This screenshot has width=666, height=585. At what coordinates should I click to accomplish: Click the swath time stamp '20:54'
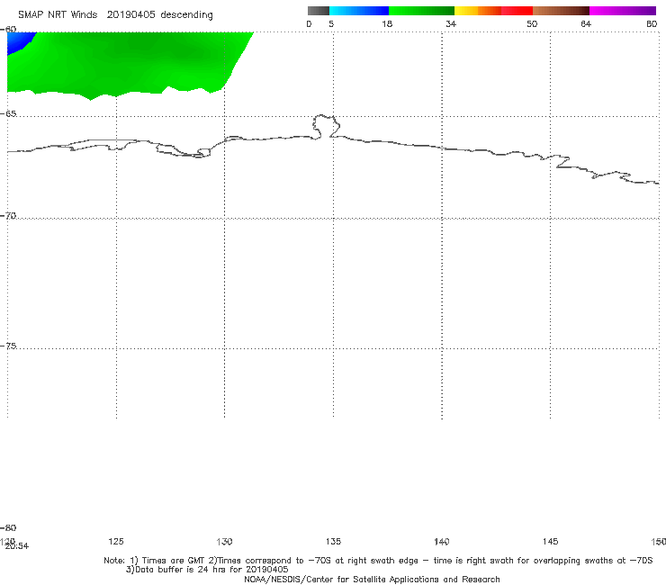[17, 546]
